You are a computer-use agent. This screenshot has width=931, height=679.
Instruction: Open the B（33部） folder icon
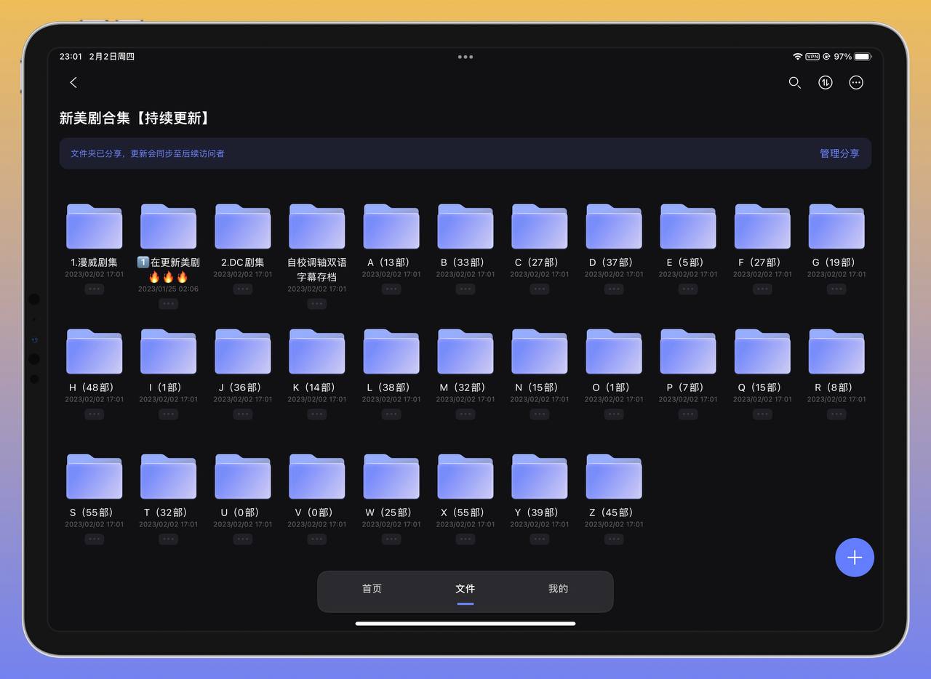pos(465,226)
